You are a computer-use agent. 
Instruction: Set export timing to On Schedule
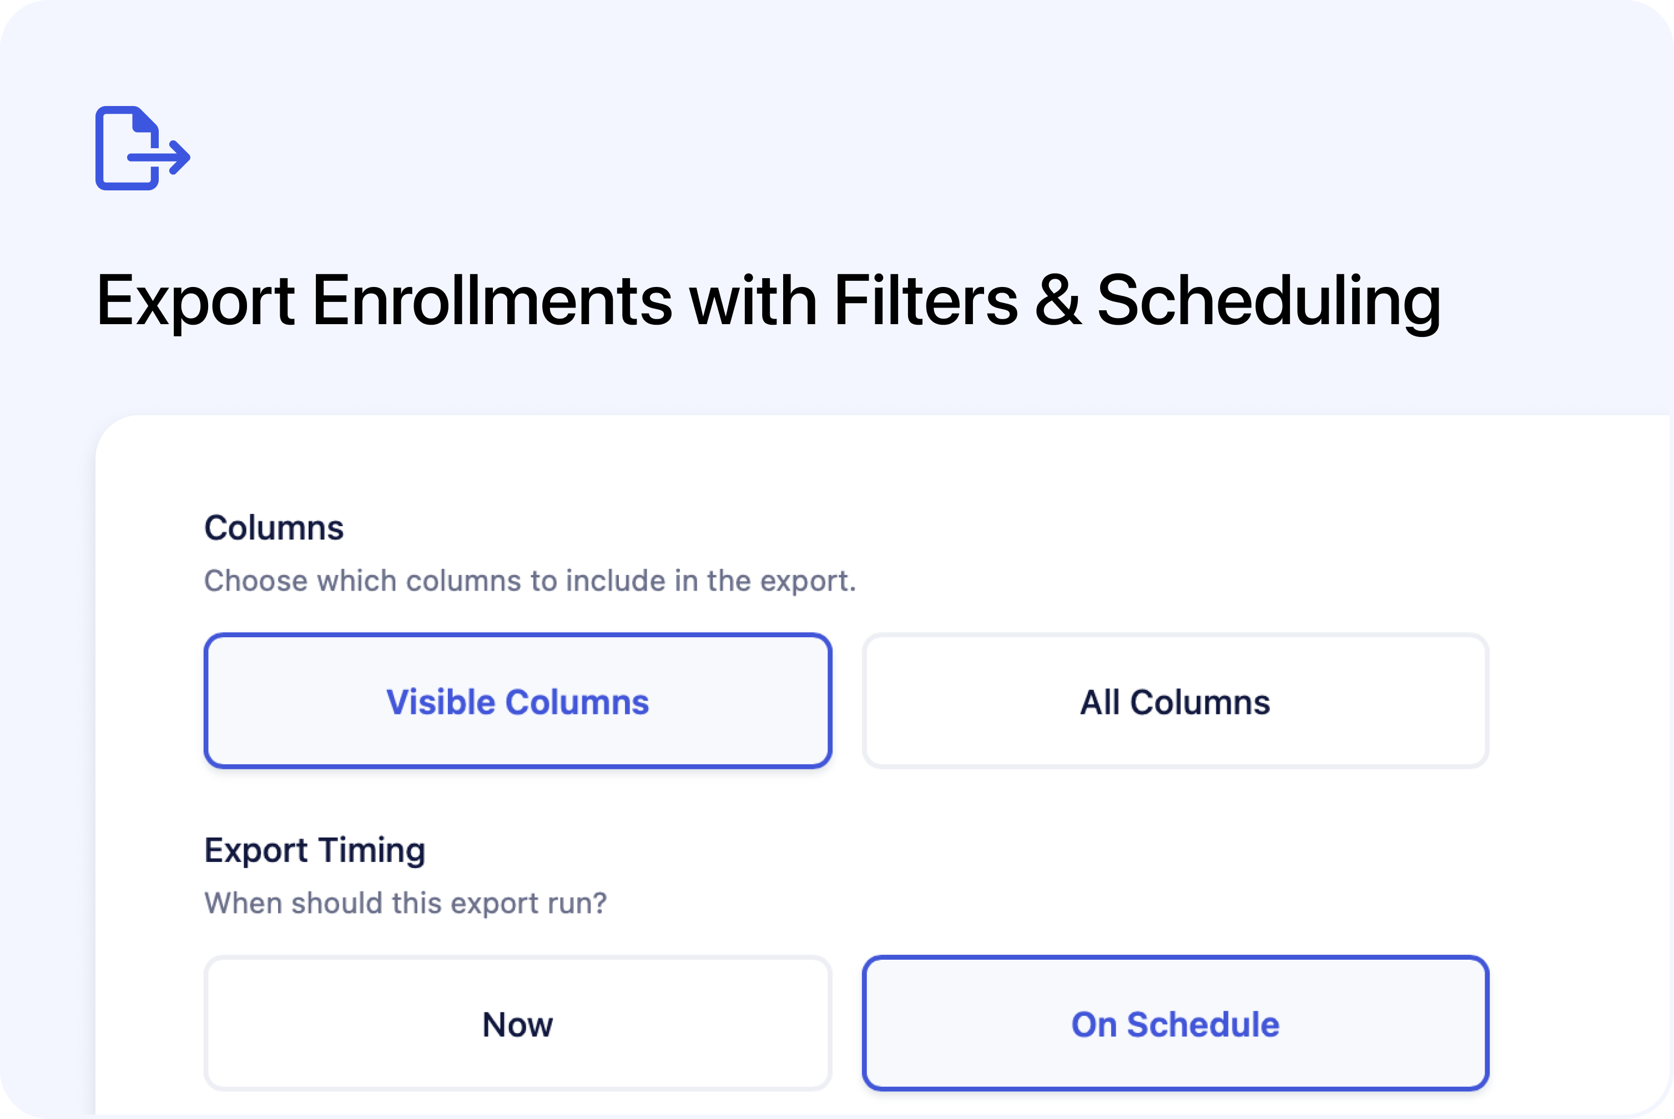click(1174, 1024)
